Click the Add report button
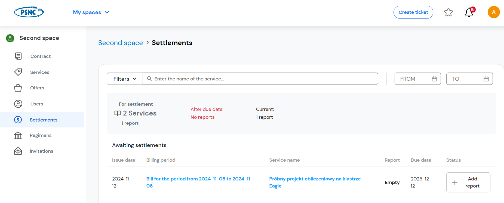Viewport: 504px width, 203px height. [468, 182]
